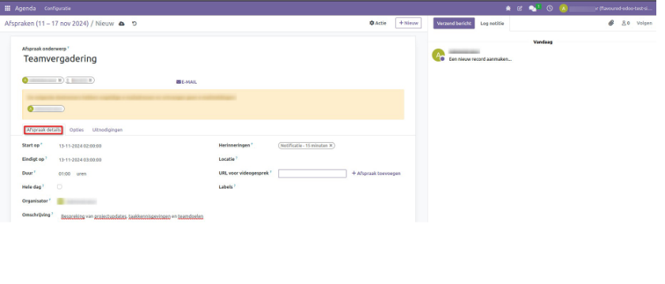The height and width of the screenshot is (284, 665).
Task: Open the activities clock icon
Action: tap(550, 8)
